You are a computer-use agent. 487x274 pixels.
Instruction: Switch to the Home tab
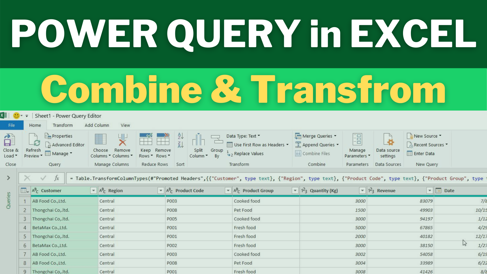click(x=35, y=125)
